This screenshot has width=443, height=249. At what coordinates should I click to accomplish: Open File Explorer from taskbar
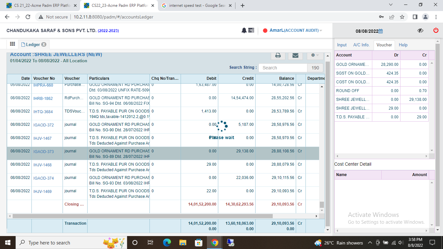point(183,243)
